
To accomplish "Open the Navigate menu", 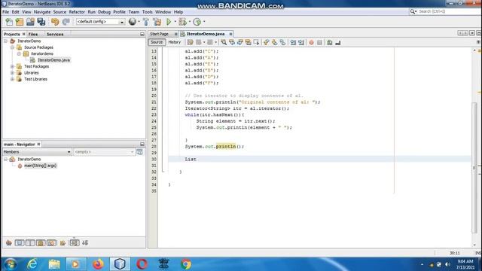I will point(42,12).
